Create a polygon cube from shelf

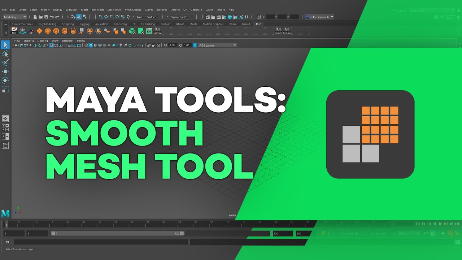(x=56, y=31)
